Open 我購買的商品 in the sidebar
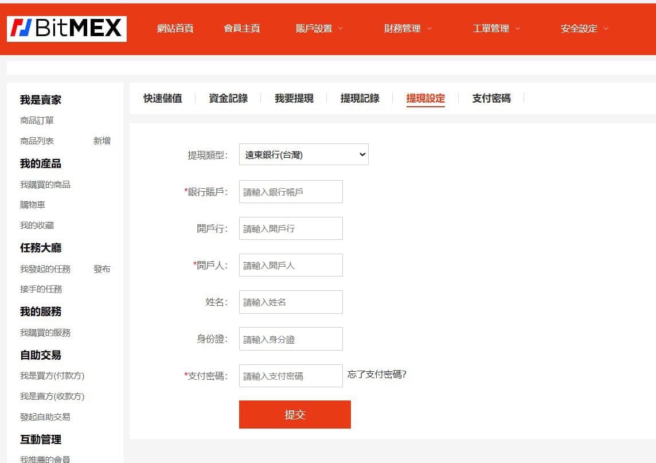This screenshot has width=656, height=463. click(45, 185)
